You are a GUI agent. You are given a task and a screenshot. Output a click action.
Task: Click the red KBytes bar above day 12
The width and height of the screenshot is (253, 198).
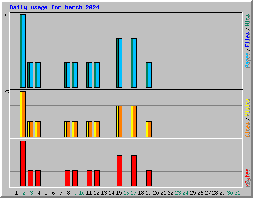point(97,178)
